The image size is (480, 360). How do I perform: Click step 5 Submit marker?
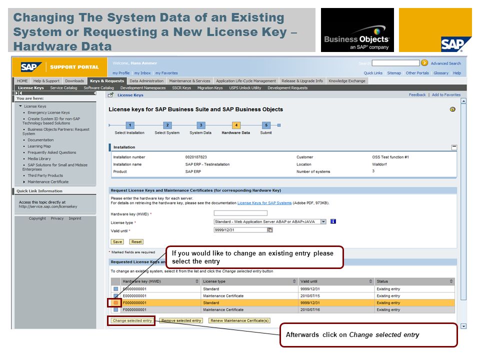tap(266, 125)
